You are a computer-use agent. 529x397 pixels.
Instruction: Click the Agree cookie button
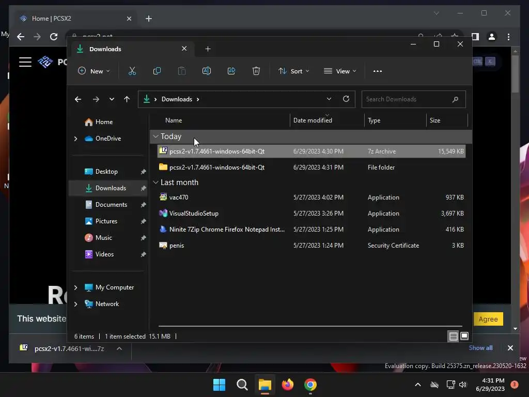488,319
